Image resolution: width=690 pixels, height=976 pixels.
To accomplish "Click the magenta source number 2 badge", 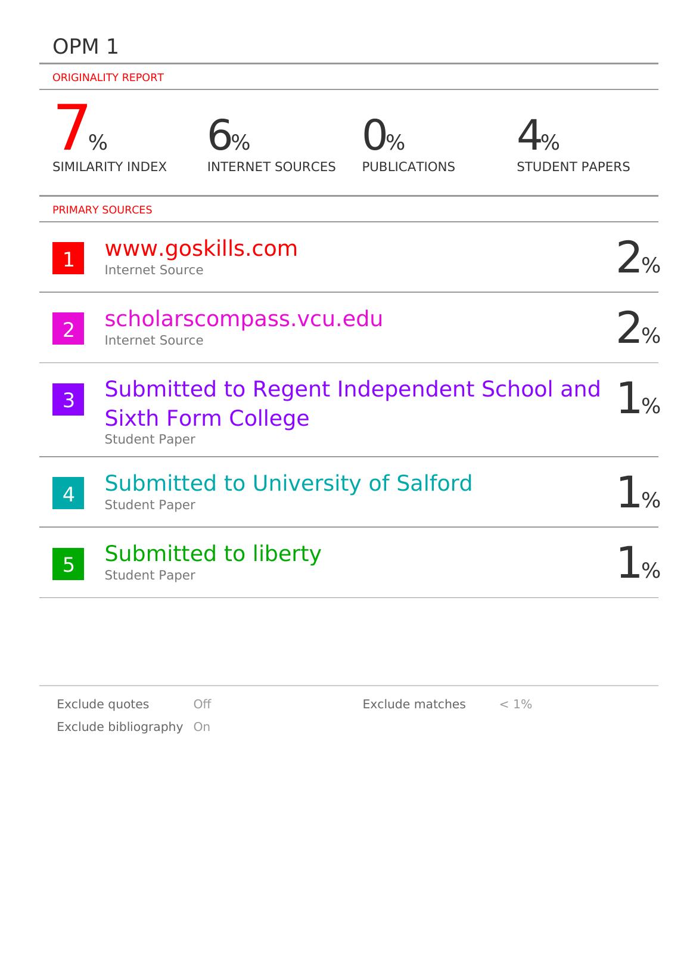I will [x=68, y=329].
